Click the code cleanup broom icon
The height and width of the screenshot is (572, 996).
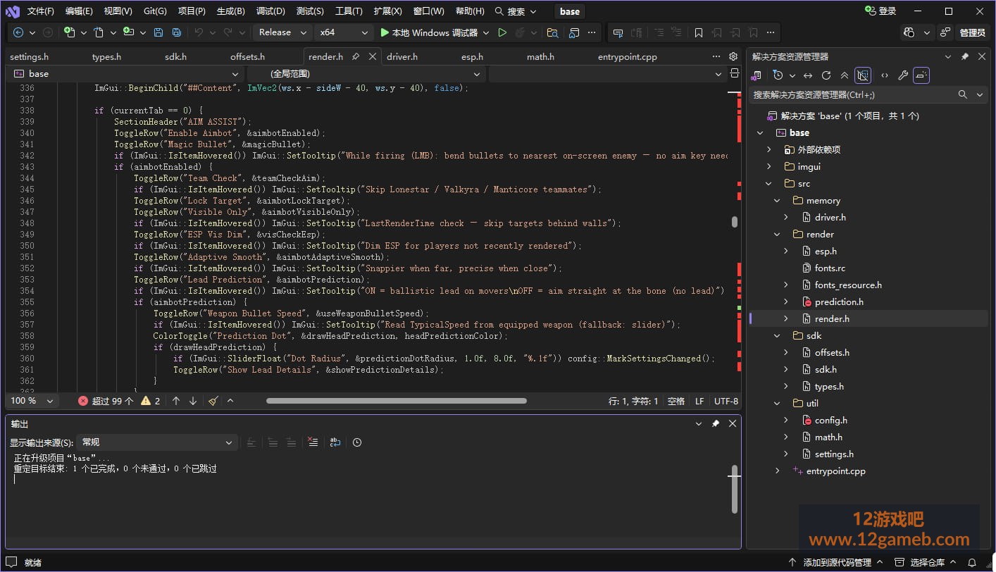coord(213,401)
